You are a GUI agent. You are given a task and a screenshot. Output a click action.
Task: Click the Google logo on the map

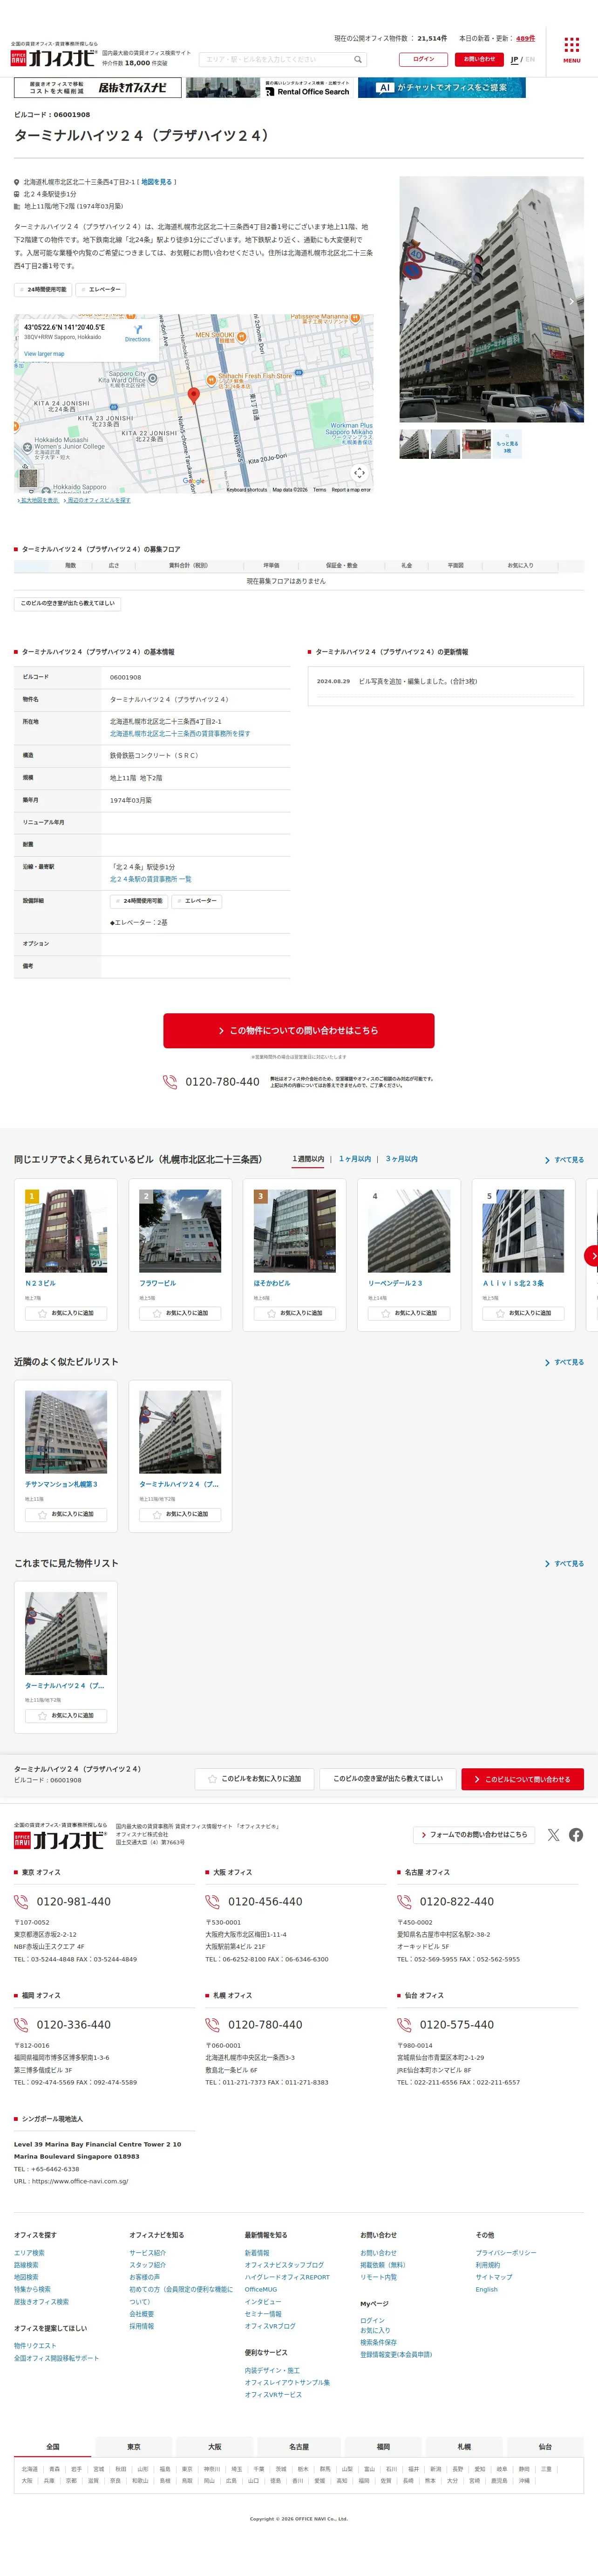194,481
